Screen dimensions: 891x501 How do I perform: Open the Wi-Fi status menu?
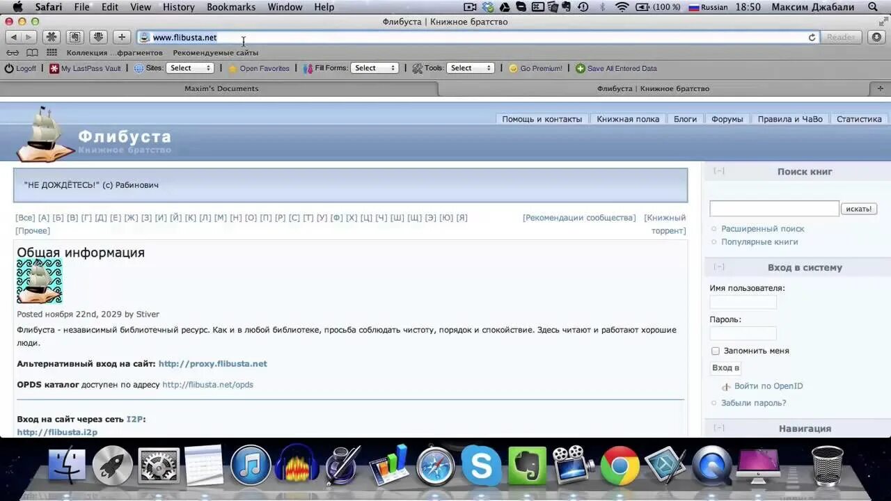622,7
